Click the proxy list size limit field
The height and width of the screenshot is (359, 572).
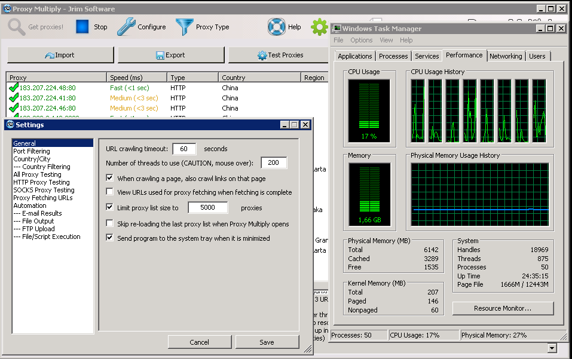pos(208,207)
